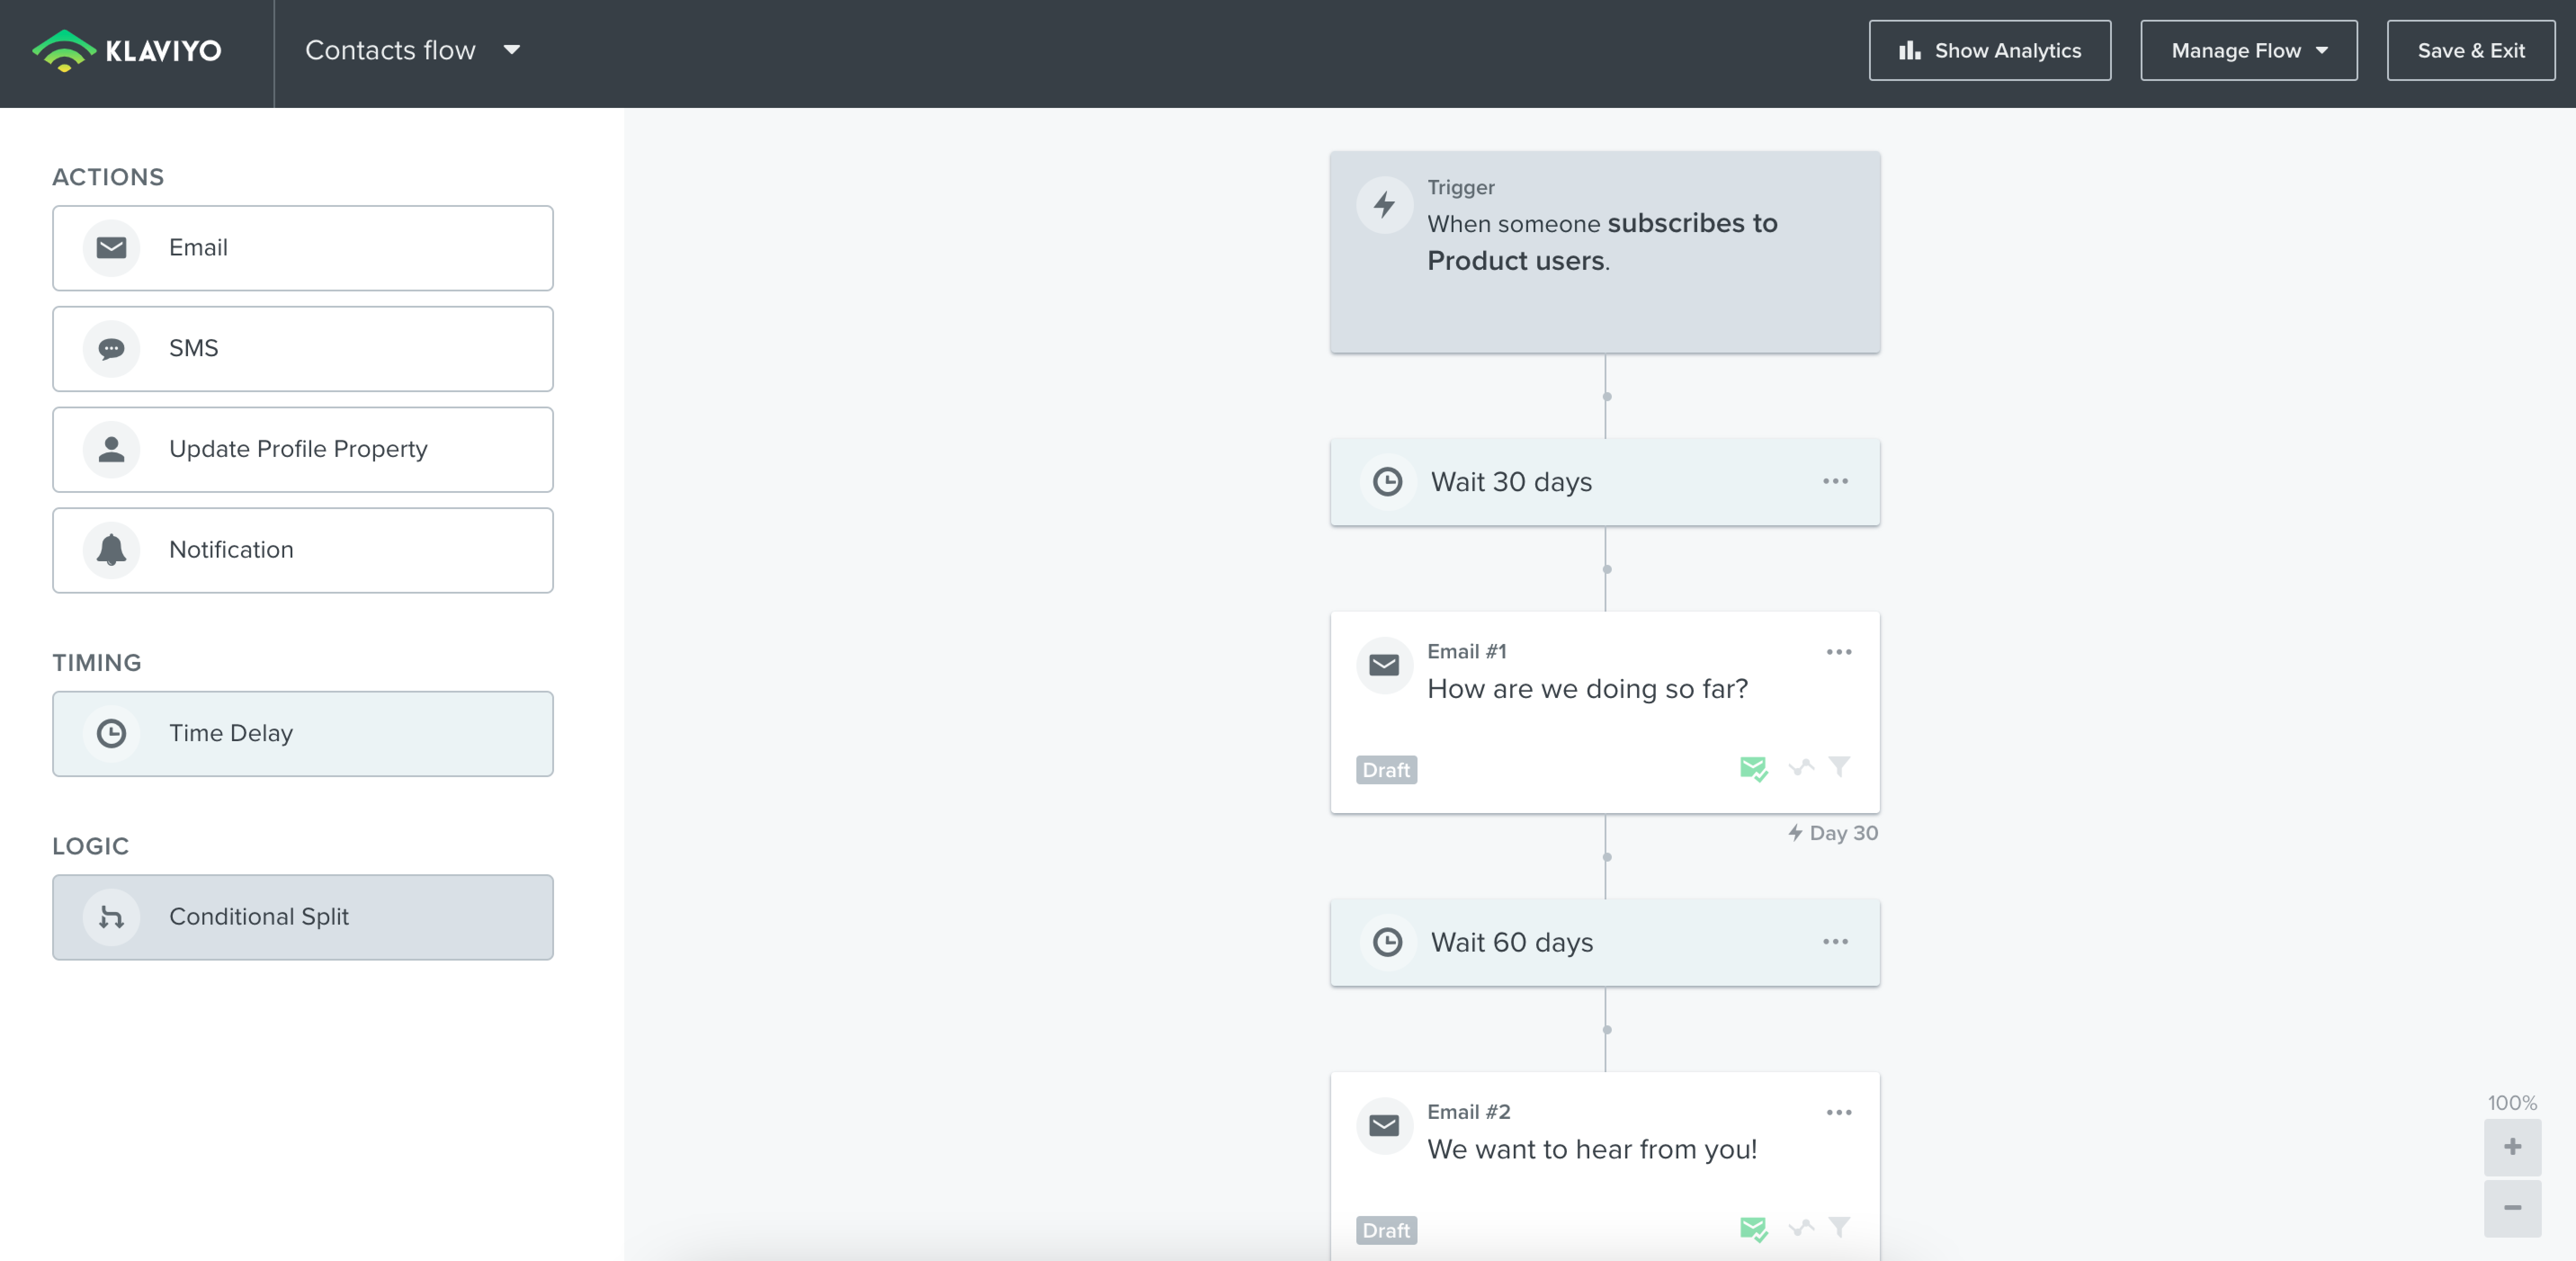This screenshot has width=2576, height=1261.
Task: Click the Contacts flow title
Action: pyautogui.click(x=390, y=50)
